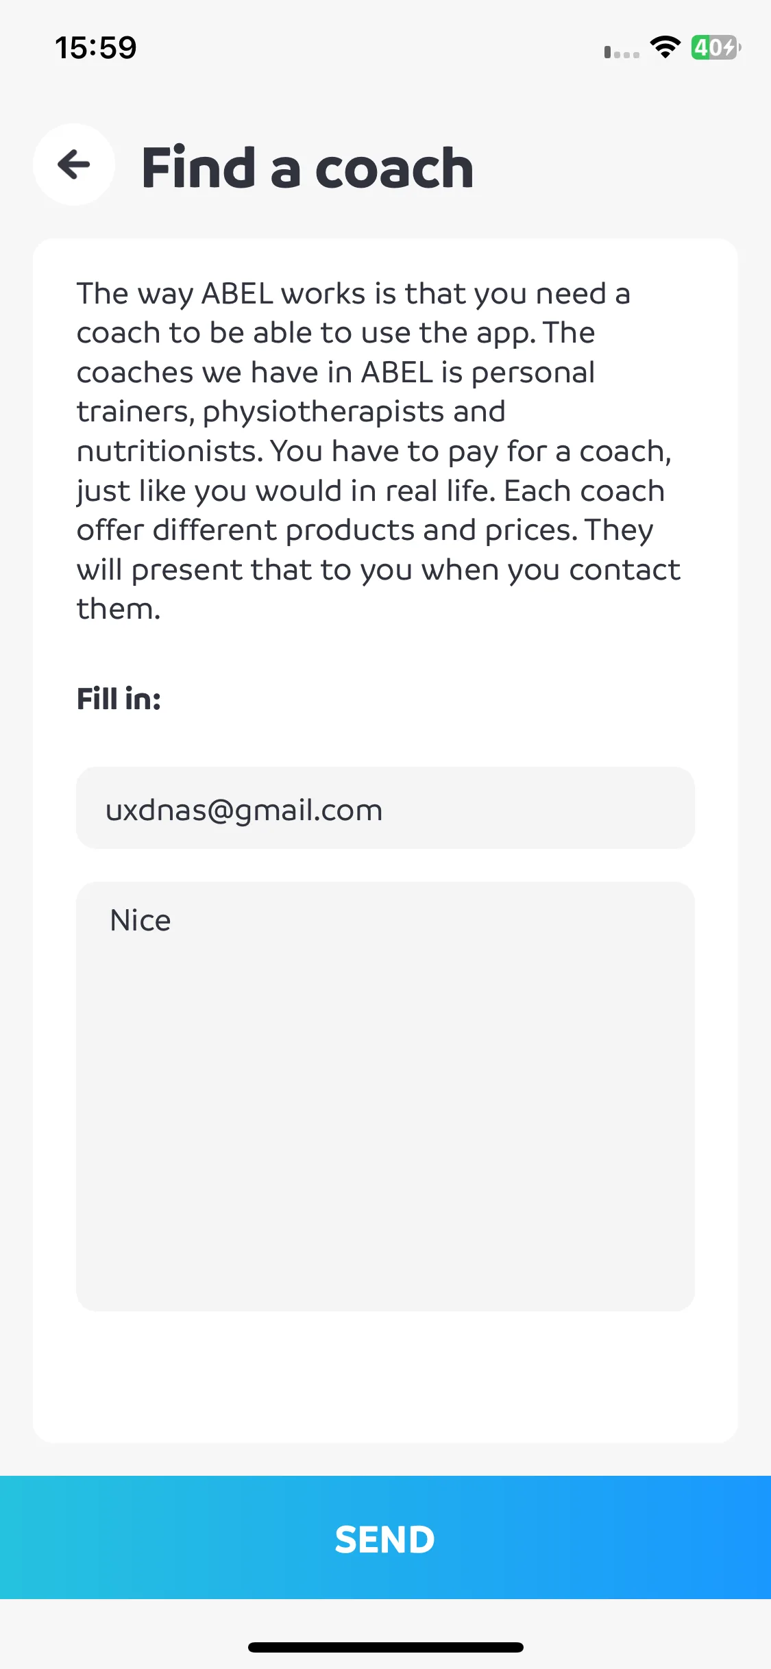The width and height of the screenshot is (771, 1669).
Task: Tap the final word them. in paragraph
Action: click(119, 609)
